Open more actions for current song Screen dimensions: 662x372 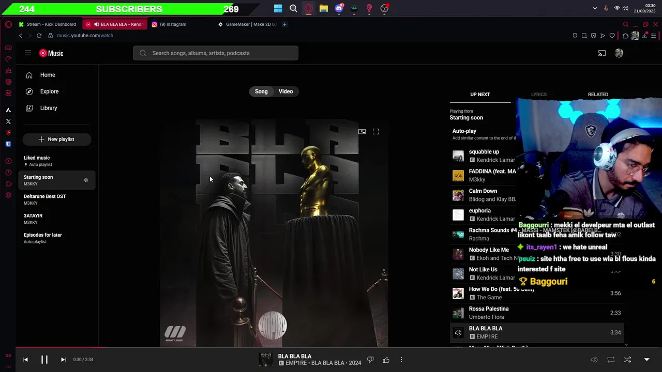pyautogui.click(x=401, y=360)
